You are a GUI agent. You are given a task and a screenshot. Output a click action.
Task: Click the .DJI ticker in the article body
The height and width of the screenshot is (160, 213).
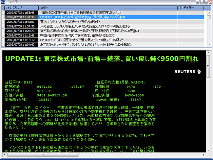click(49, 120)
